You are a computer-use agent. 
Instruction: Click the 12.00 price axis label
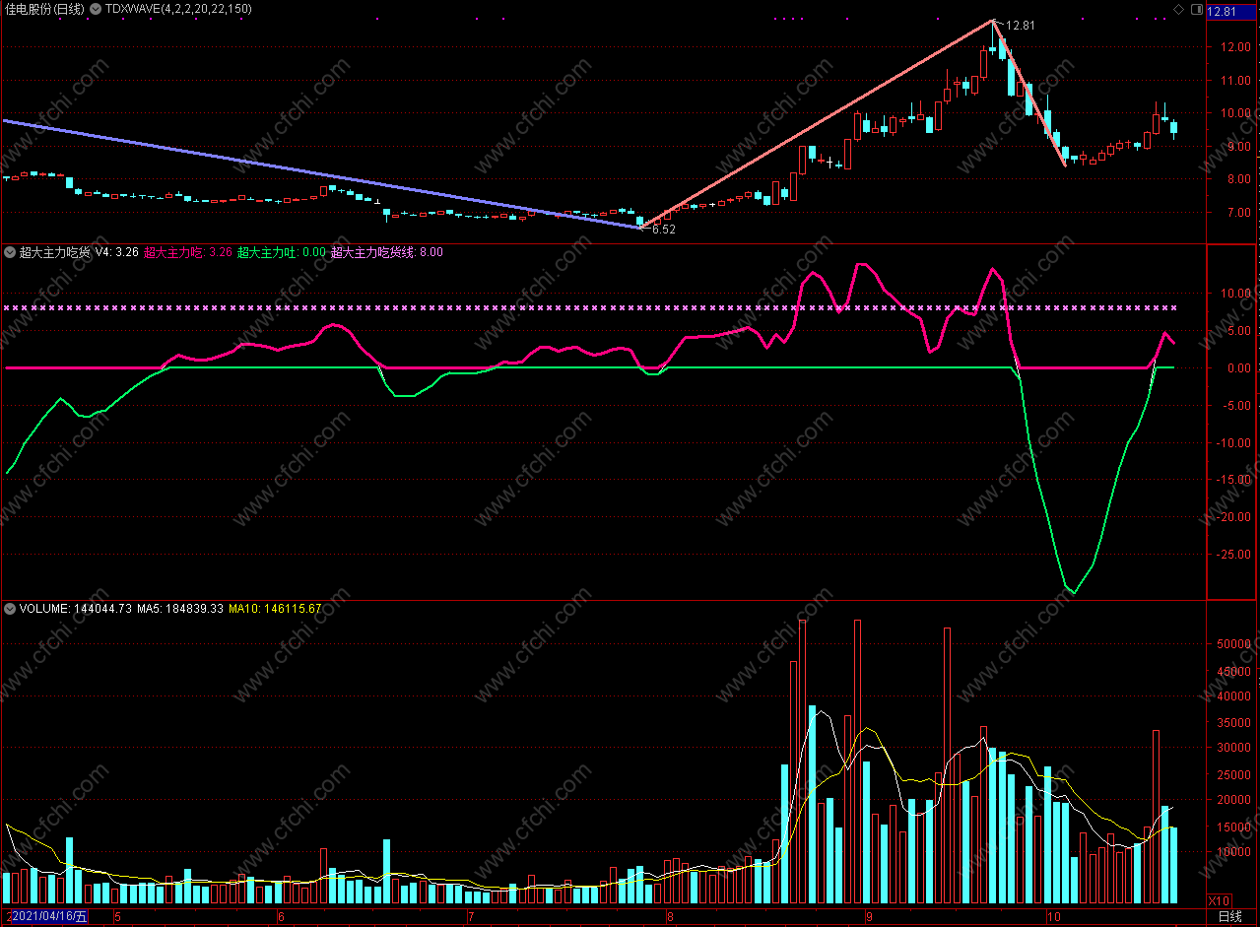[1235, 46]
